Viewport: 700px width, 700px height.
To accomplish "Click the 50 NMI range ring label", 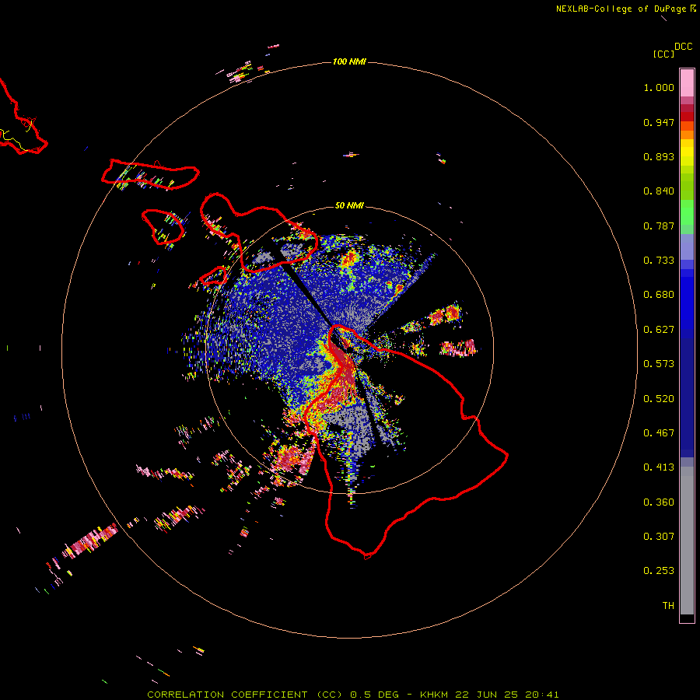I will [x=349, y=205].
